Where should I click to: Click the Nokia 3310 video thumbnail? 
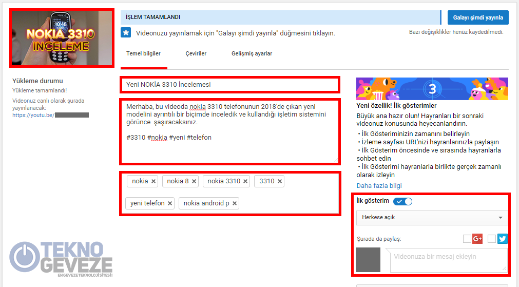click(x=62, y=38)
